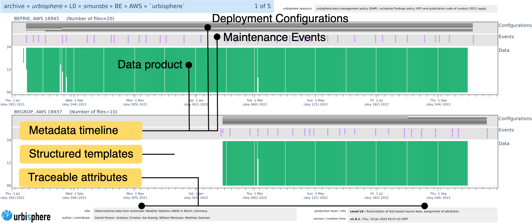Click the BEFRIE panel 'Configurations' row label
This screenshot has width=532, height=223.
tap(515, 25)
